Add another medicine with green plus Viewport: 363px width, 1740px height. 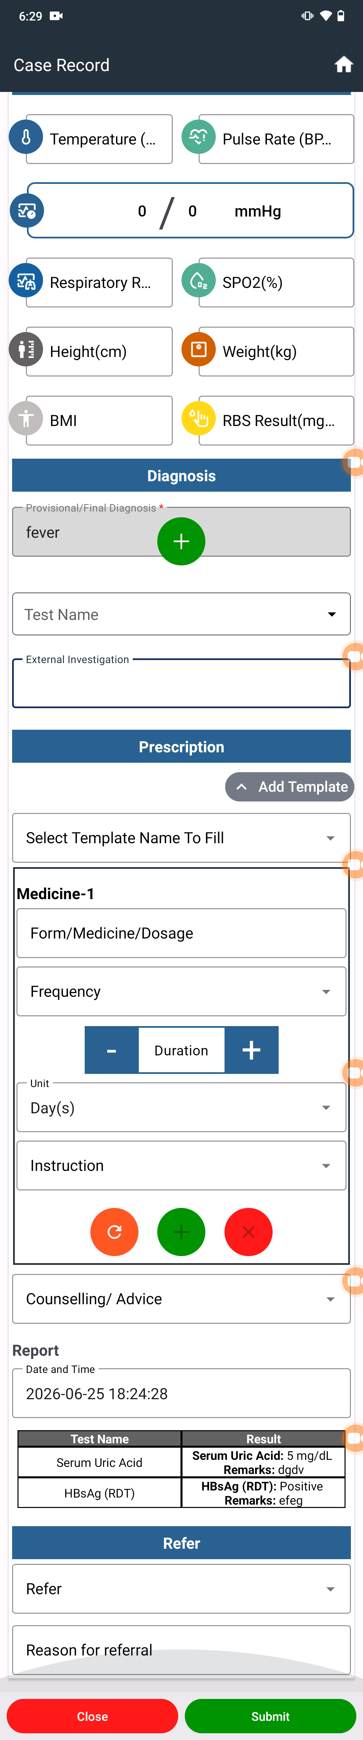(181, 1232)
